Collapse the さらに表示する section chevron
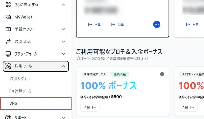The width and height of the screenshot is (204, 119). pyautogui.click(x=63, y=5)
